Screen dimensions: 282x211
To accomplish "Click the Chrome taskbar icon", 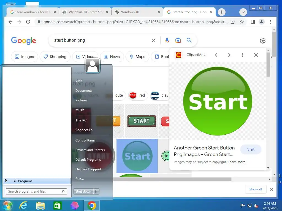I will [x=91, y=206].
